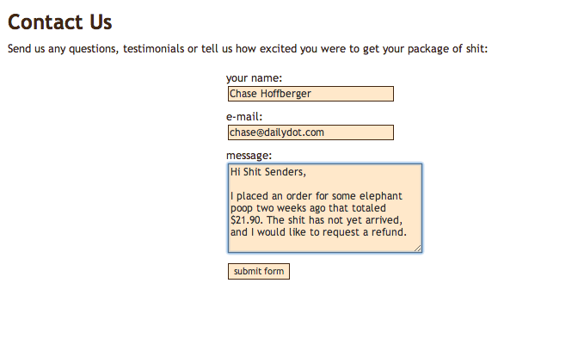
Task: Place cursor on "Hi Shit Senders," greeting line
Action: [x=267, y=172]
